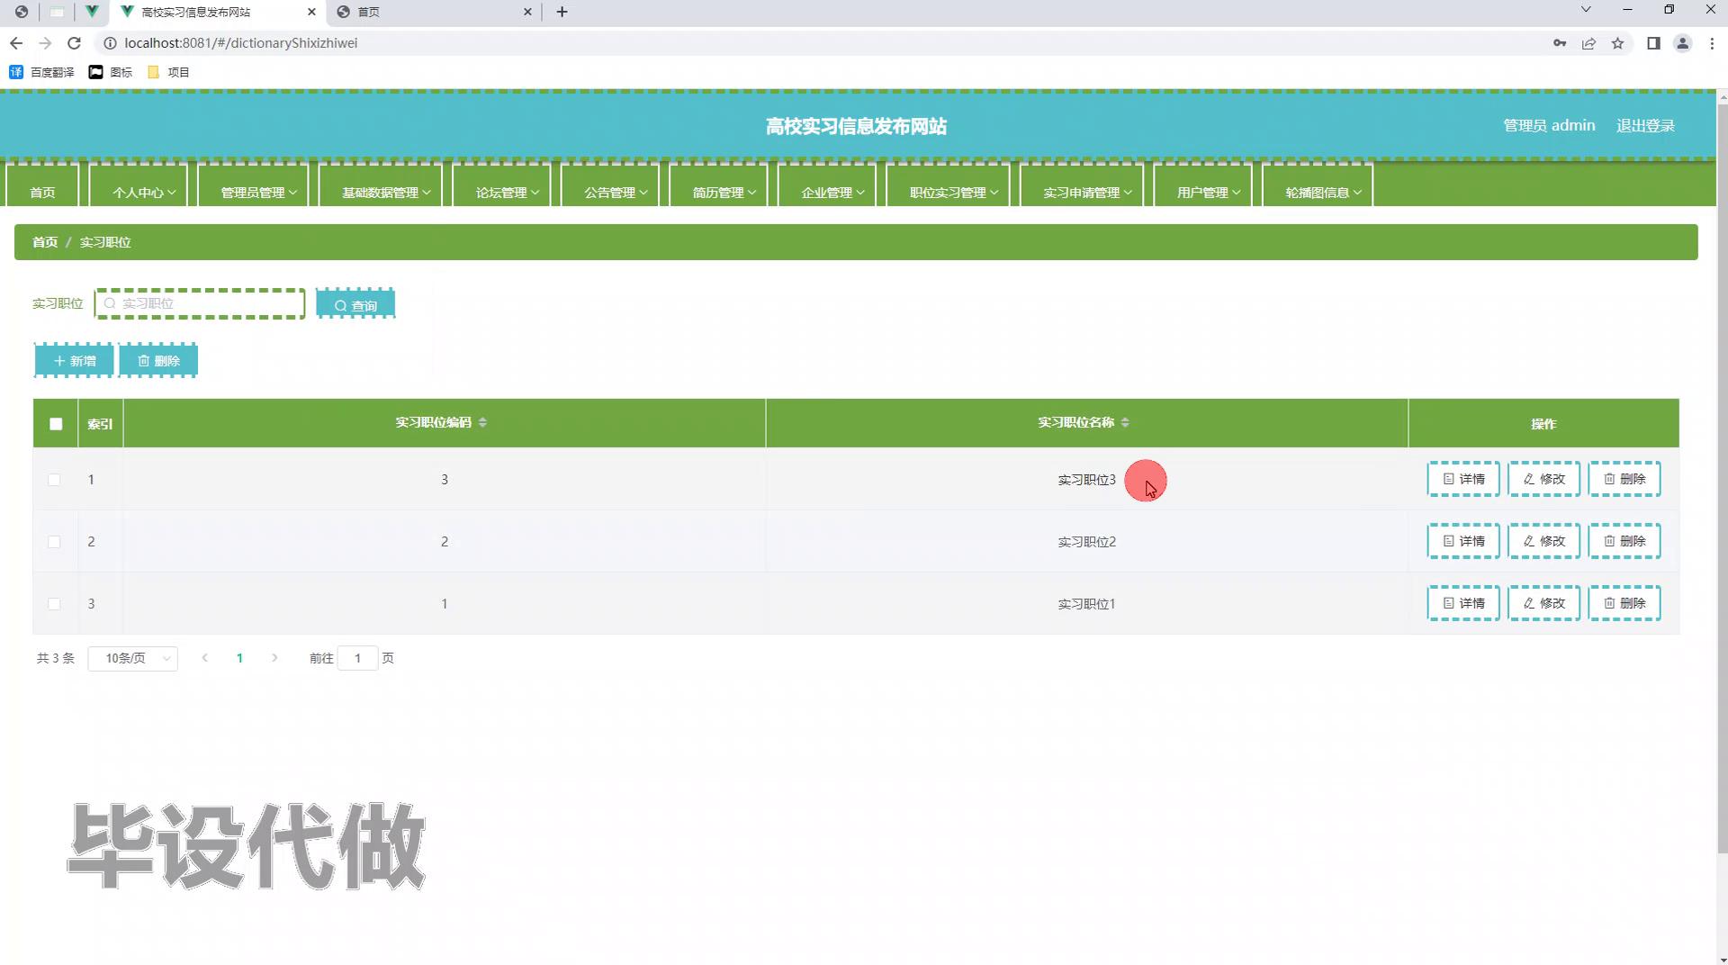Click the 查询 search button
1728x965 pixels.
pyautogui.click(x=355, y=304)
